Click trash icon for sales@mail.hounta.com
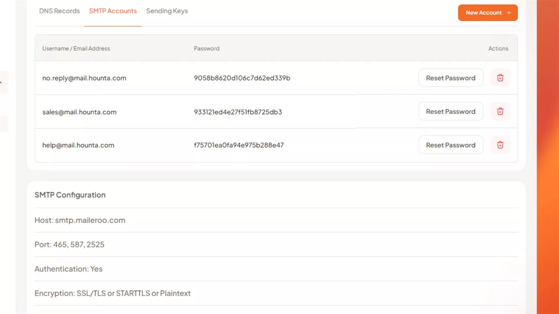The image size is (559, 314). pos(500,111)
